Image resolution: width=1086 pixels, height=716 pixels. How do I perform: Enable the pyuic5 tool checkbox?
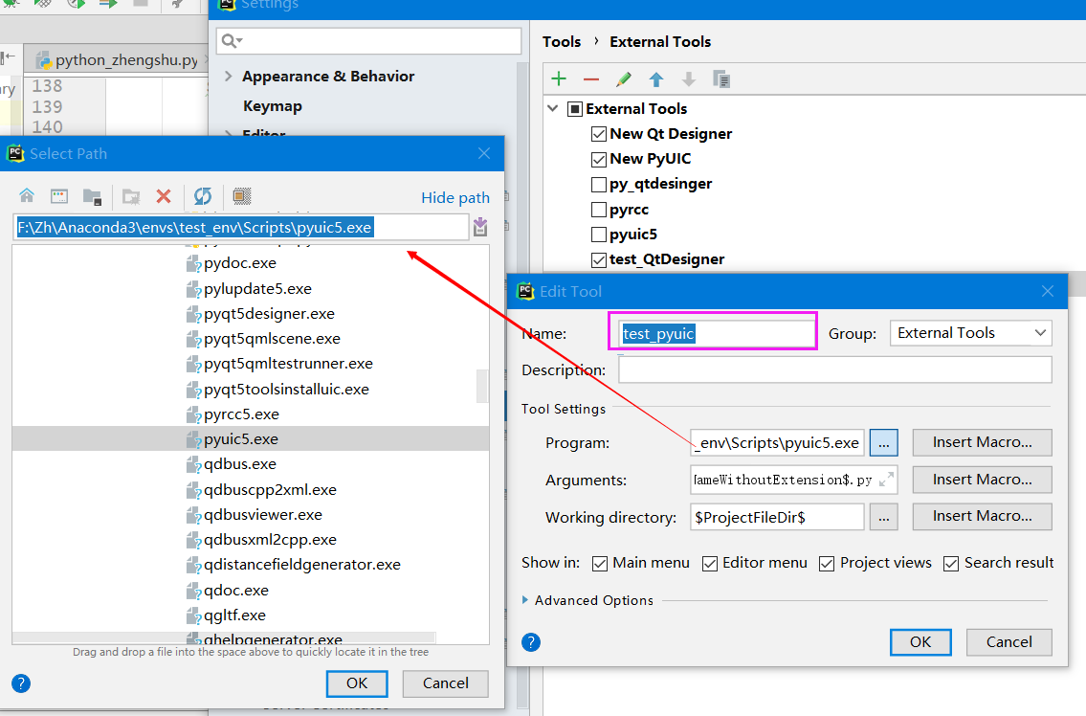[x=599, y=235]
